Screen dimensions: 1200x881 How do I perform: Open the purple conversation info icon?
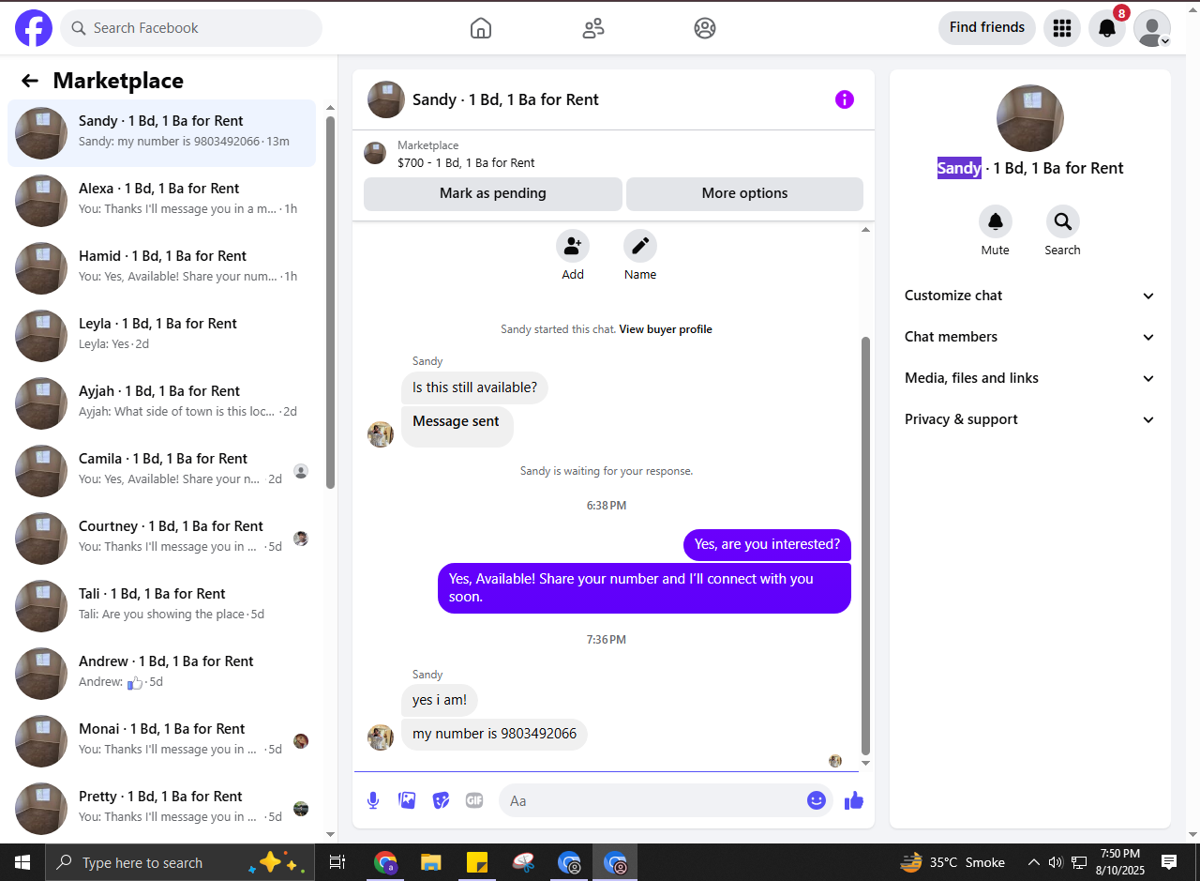(845, 99)
